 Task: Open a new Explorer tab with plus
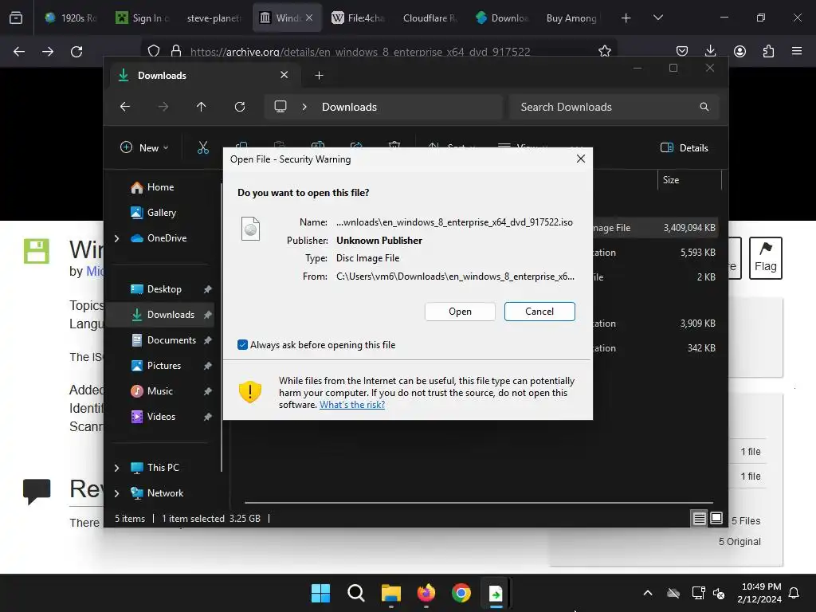319,76
